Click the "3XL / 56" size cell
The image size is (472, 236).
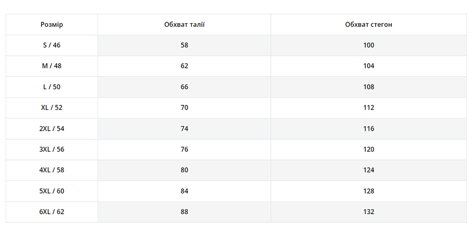tap(52, 149)
